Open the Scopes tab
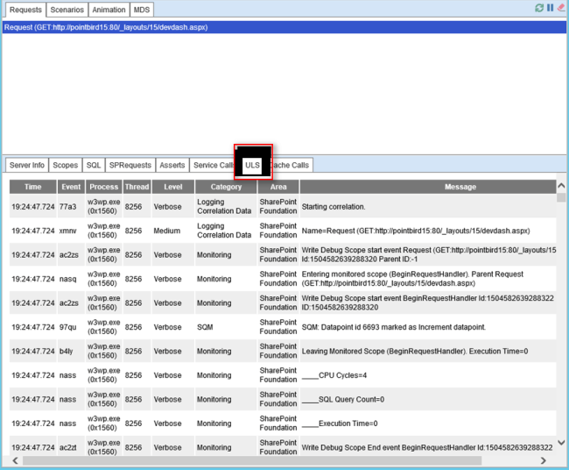Screen dimensions: 569x470 click(66, 165)
